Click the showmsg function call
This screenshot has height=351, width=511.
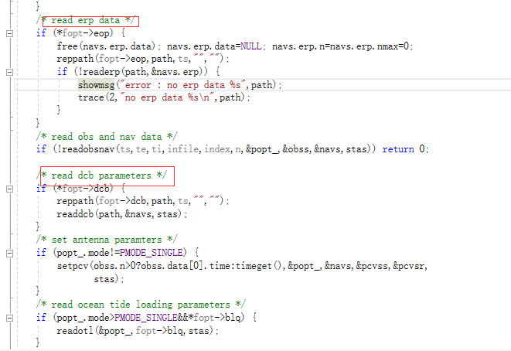[x=96, y=85]
